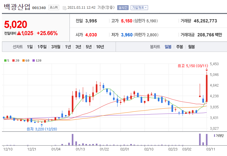Click the 01/22 date axis label
This screenshot has width=227, height=156.
click(x=104, y=149)
